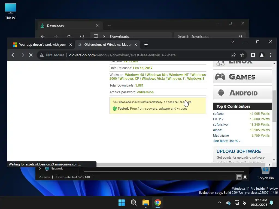Go back in the Chrome browser

coord(13,55)
